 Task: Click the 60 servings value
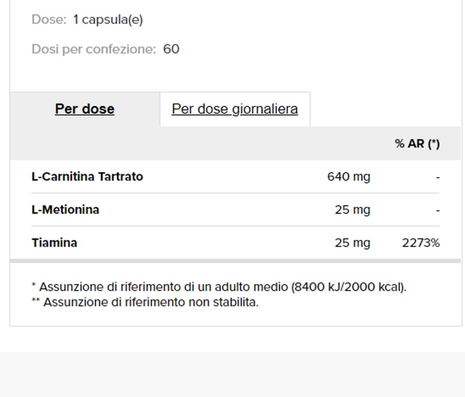171,49
